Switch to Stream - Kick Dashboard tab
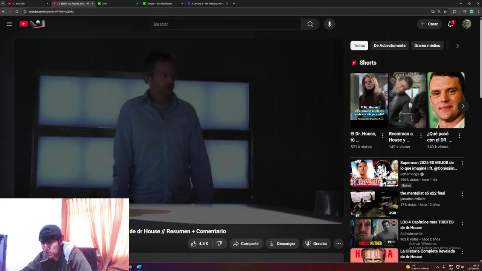This screenshot has width=482, height=271. point(162,3)
